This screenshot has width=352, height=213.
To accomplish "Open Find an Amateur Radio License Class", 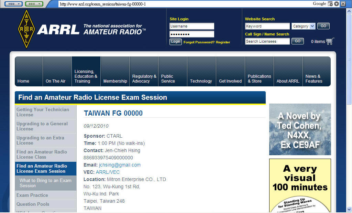I will [x=46, y=155].
